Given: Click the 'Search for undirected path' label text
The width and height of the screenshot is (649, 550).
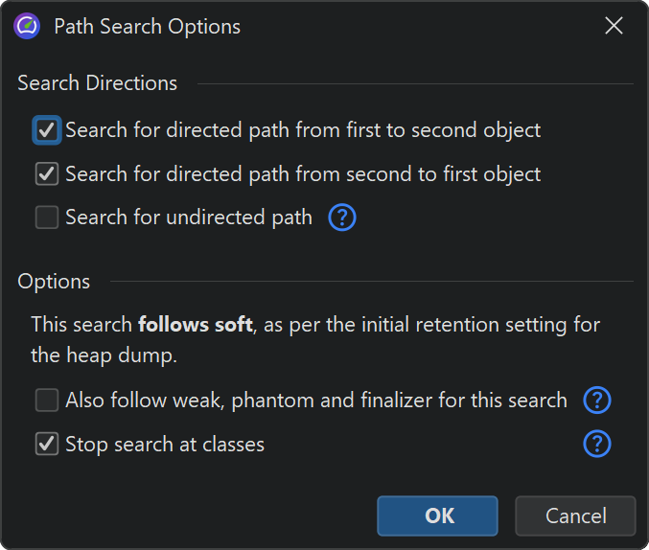Looking at the screenshot, I should point(189,218).
